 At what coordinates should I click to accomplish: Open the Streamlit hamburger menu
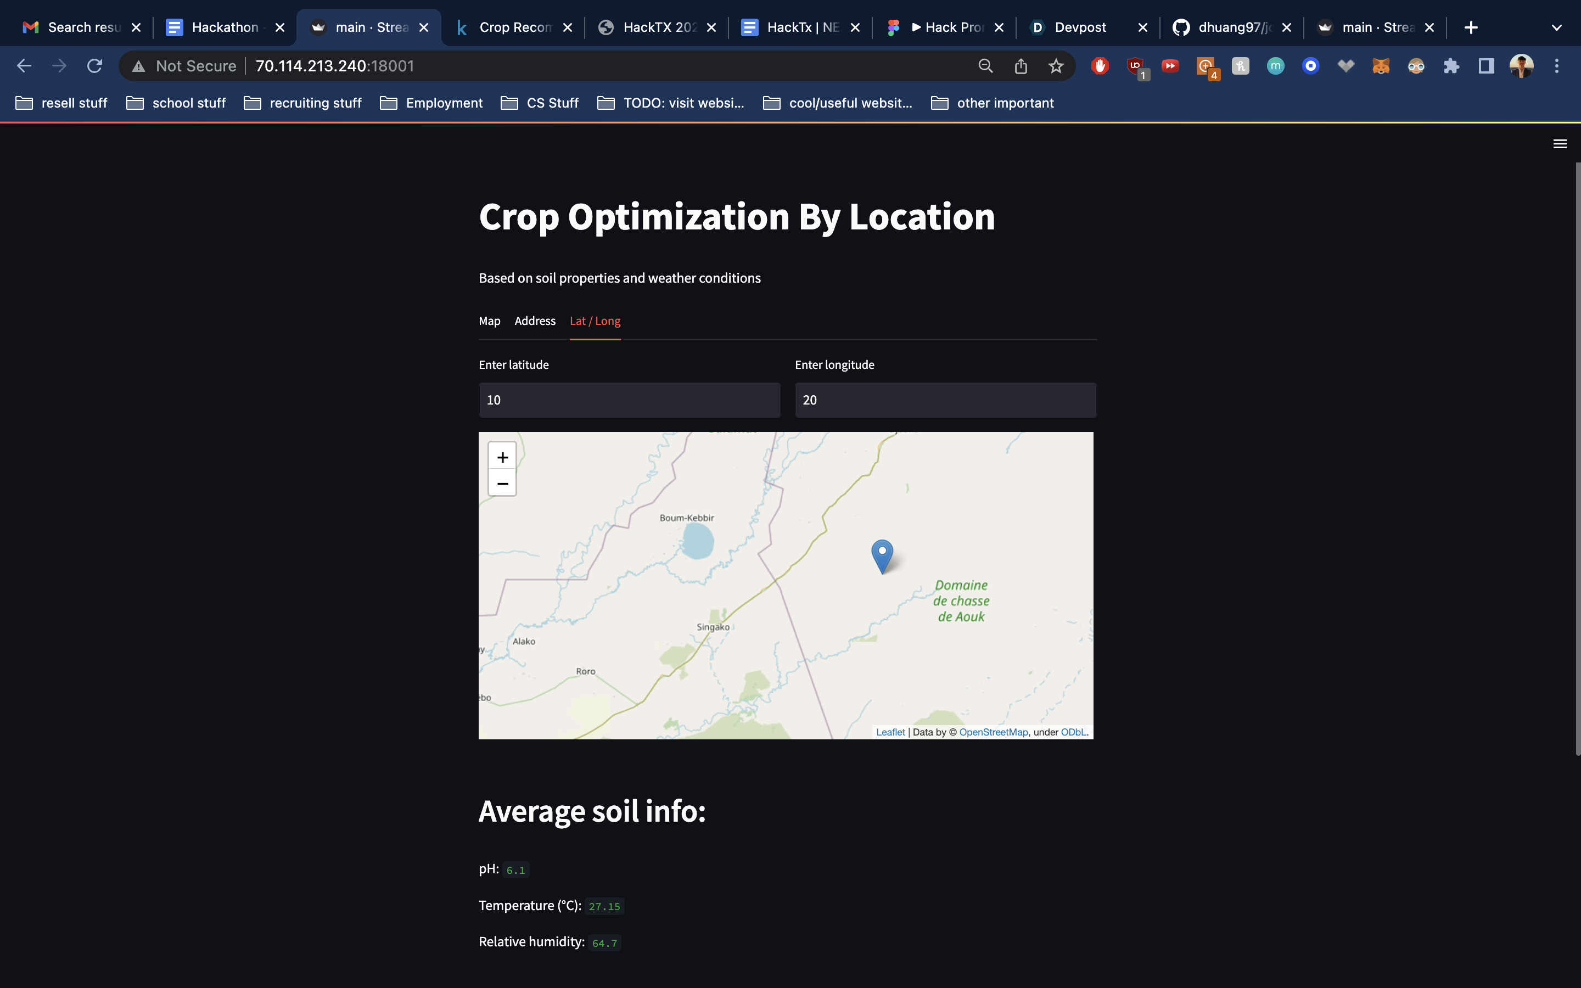[1560, 144]
